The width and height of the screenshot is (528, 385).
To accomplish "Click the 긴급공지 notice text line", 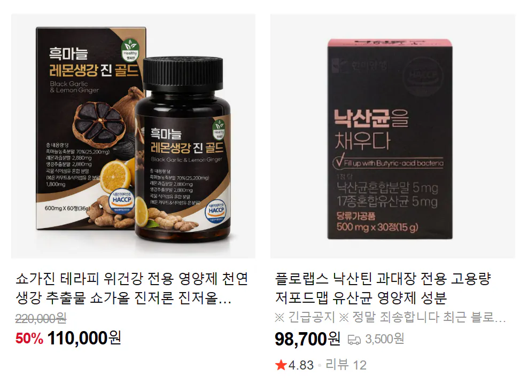I will 390,317.
